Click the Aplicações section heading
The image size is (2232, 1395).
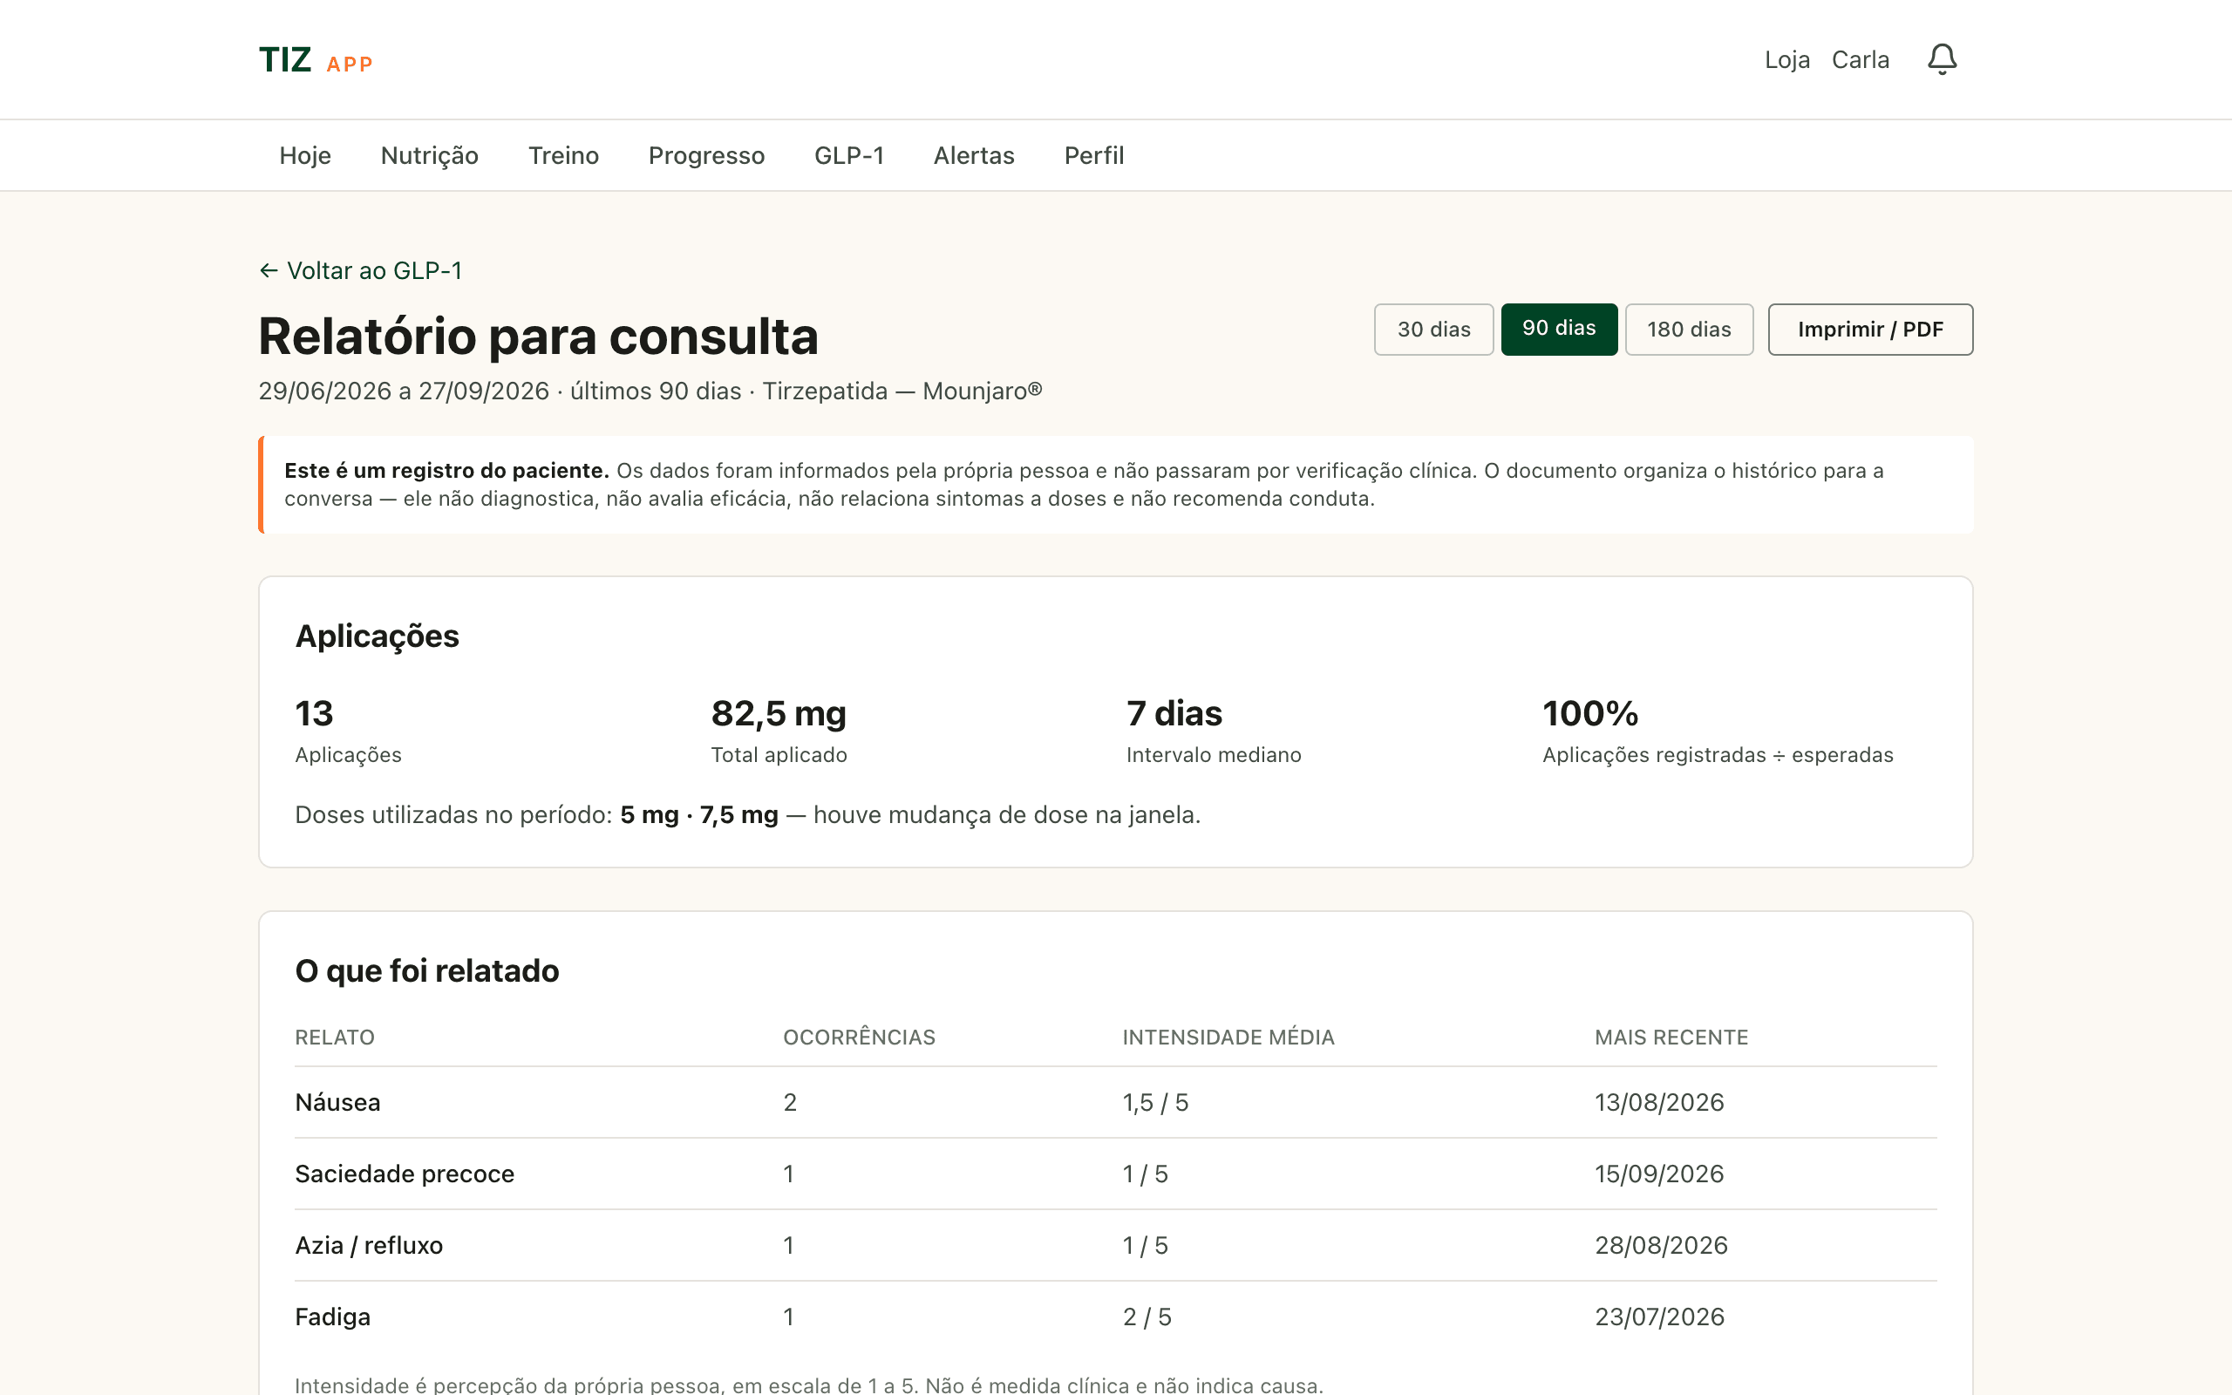click(x=378, y=636)
